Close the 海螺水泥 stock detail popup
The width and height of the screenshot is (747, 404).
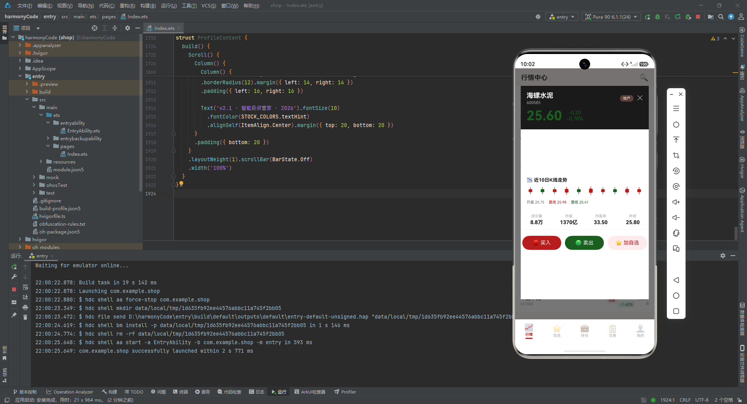point(640,98)
